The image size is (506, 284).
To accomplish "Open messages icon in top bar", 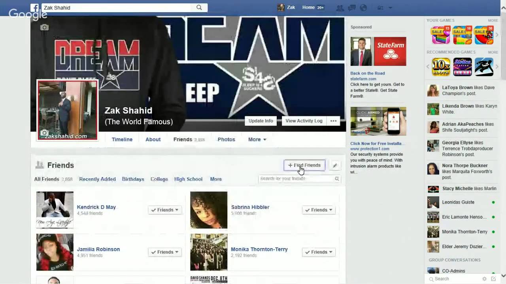I will click(351, 8).
